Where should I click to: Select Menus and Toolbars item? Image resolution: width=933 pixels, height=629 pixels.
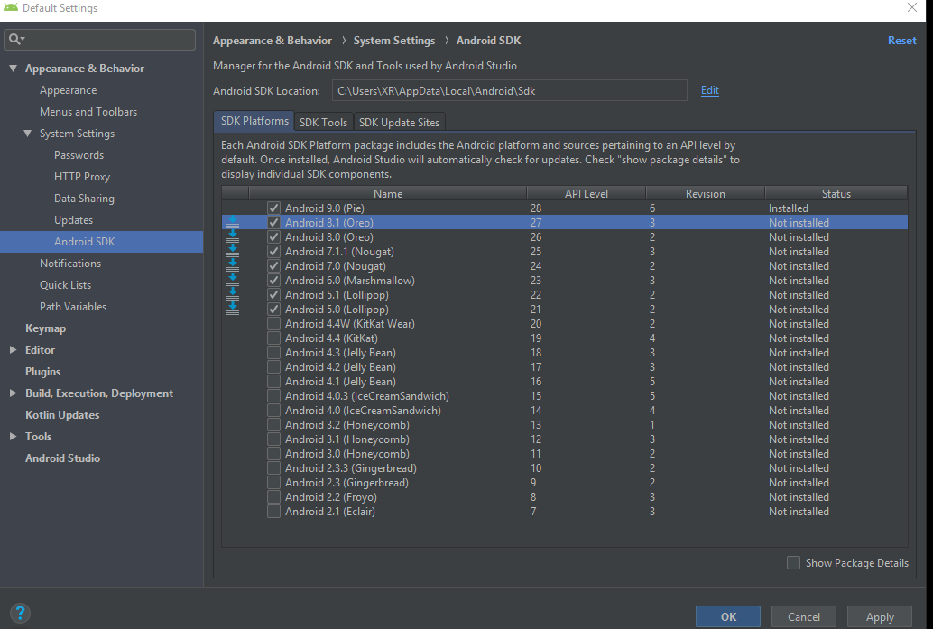pyautogui.click(x=88, y=112)
